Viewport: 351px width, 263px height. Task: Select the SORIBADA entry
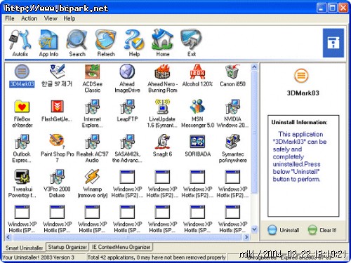pos(197,146)
